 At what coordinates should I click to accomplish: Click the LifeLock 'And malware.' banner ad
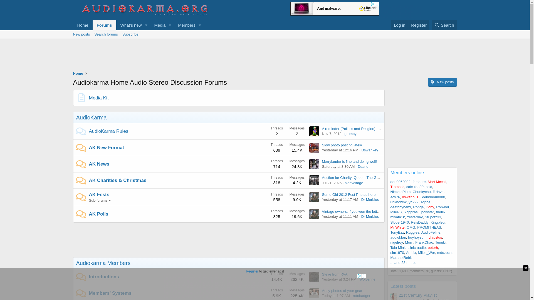click(x=335, y=9)
